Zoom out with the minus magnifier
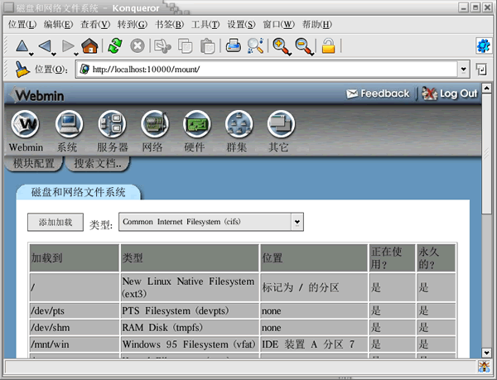Screen dimensions: 497x380 click(x=303, y=46)
